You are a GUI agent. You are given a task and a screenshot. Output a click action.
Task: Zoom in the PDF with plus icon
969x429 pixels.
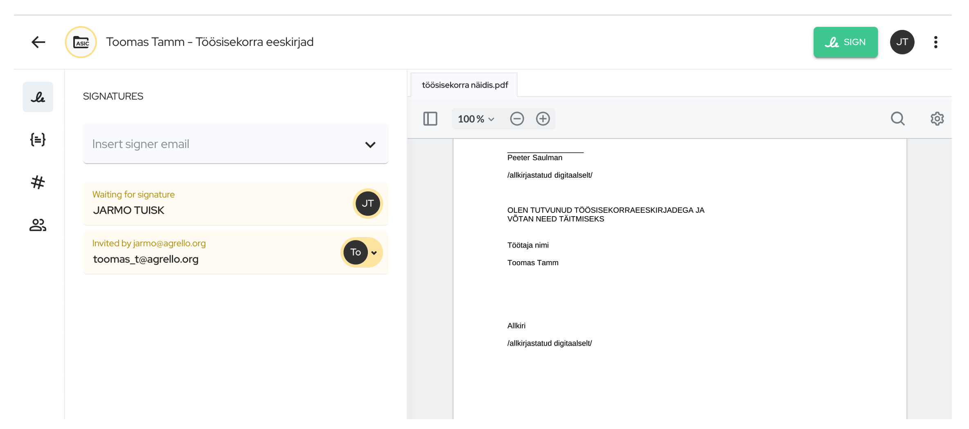pos(543,119)
